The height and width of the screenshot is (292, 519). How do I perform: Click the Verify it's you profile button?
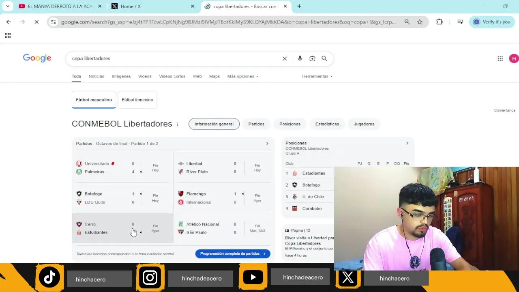pos(492,22)
